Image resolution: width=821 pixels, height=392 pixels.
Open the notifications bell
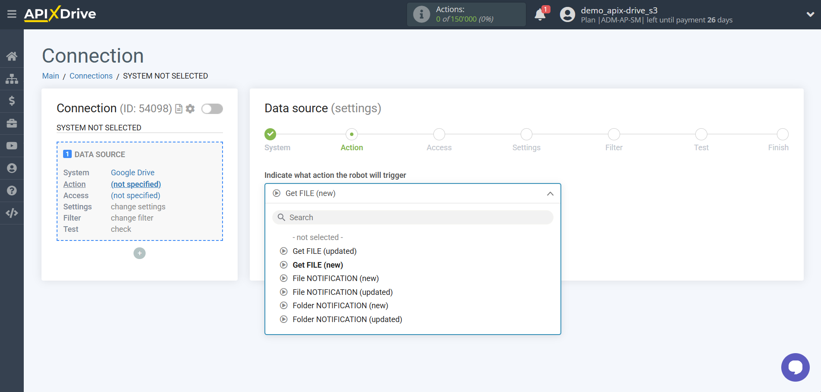(540, 15)
